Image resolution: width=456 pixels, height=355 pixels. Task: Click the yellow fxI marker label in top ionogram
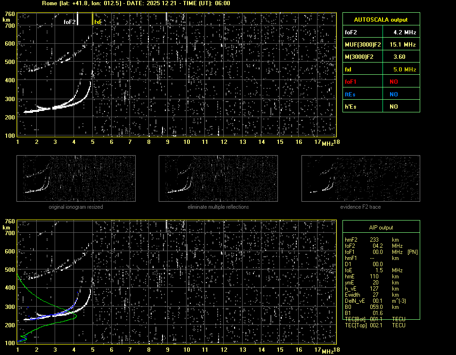(x=98, y=22)
